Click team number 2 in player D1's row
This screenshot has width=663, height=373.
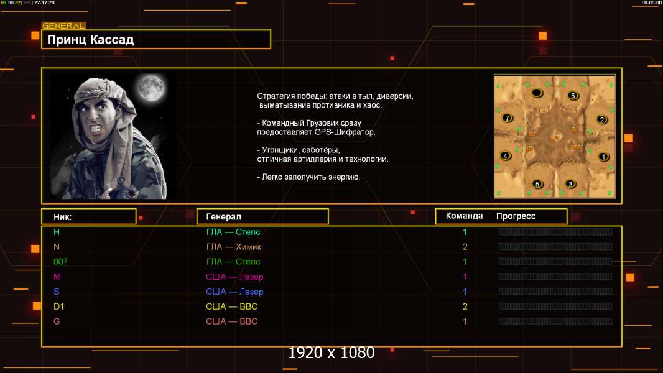pos(465,306)
